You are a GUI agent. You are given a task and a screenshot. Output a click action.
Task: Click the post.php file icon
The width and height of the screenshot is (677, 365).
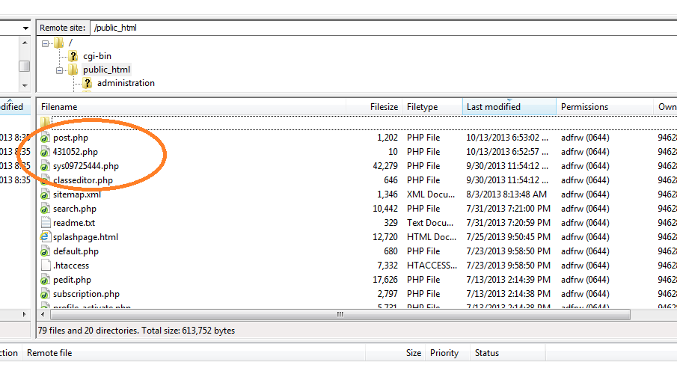pyautogui.click(x=45, y=138)
